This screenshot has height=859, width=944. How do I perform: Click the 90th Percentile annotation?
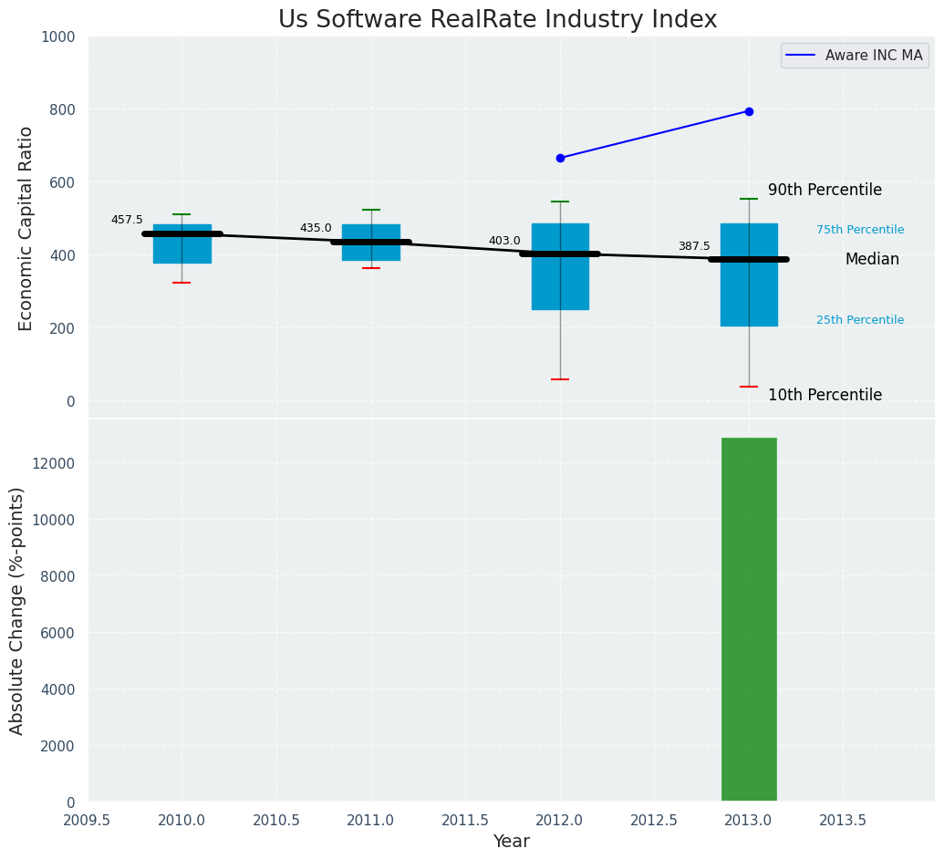pyautogui.click(x=825, y=190)
